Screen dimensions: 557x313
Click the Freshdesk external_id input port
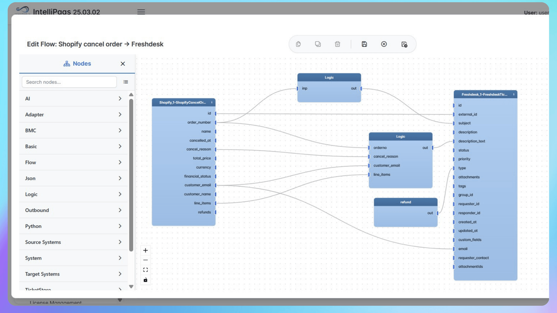(x=454, y=114)
